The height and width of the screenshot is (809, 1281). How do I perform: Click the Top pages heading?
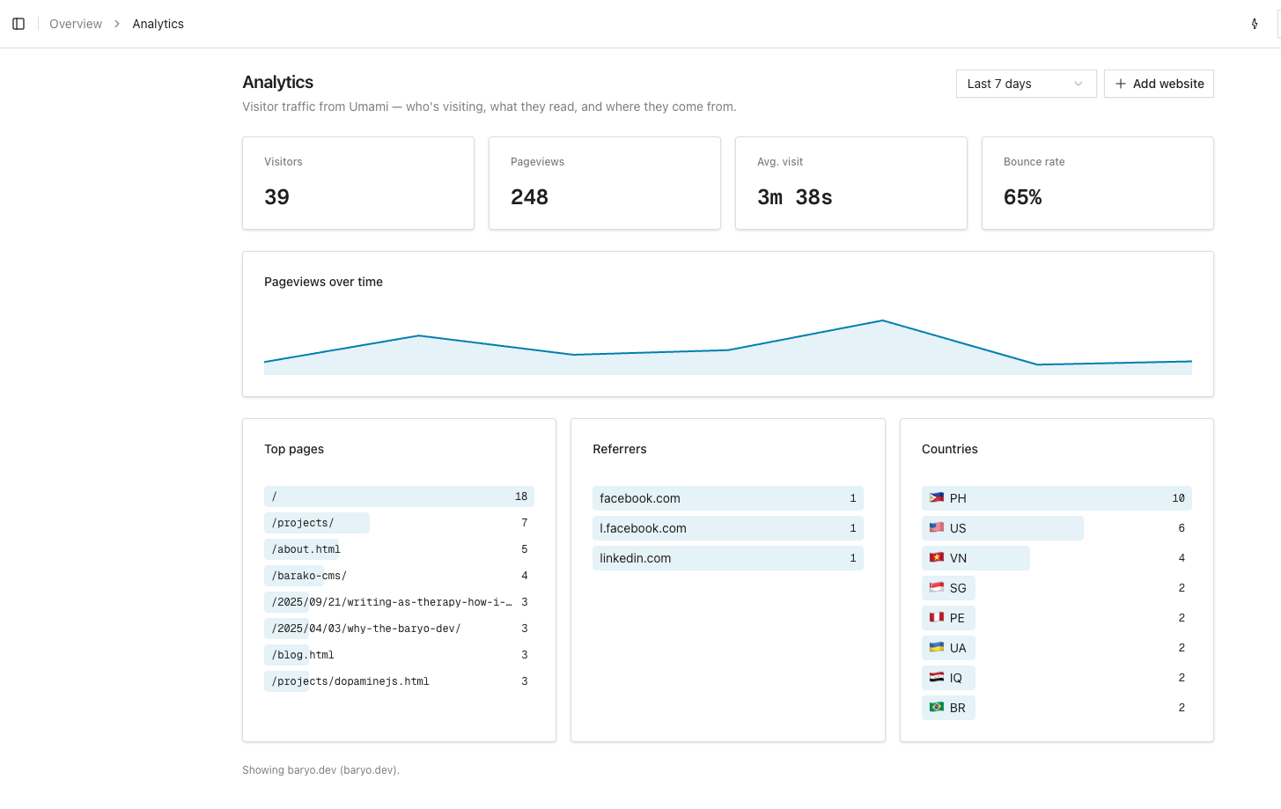pyautogui.click(x=294, y=449)
